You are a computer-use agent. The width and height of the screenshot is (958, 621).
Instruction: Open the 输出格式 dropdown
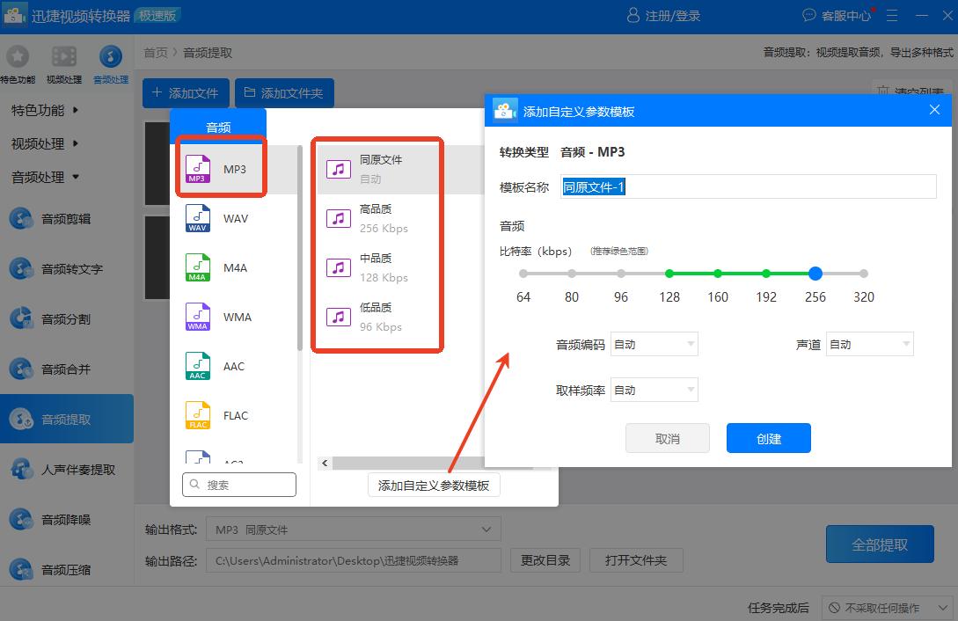click(353, 530)
